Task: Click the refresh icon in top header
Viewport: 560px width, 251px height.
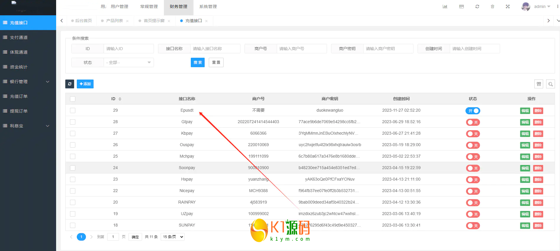Action: [477, 6]
